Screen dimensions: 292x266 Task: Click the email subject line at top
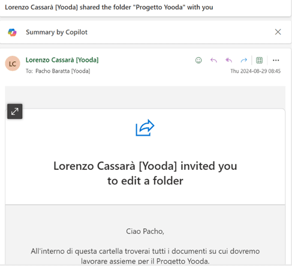(109, 7)
